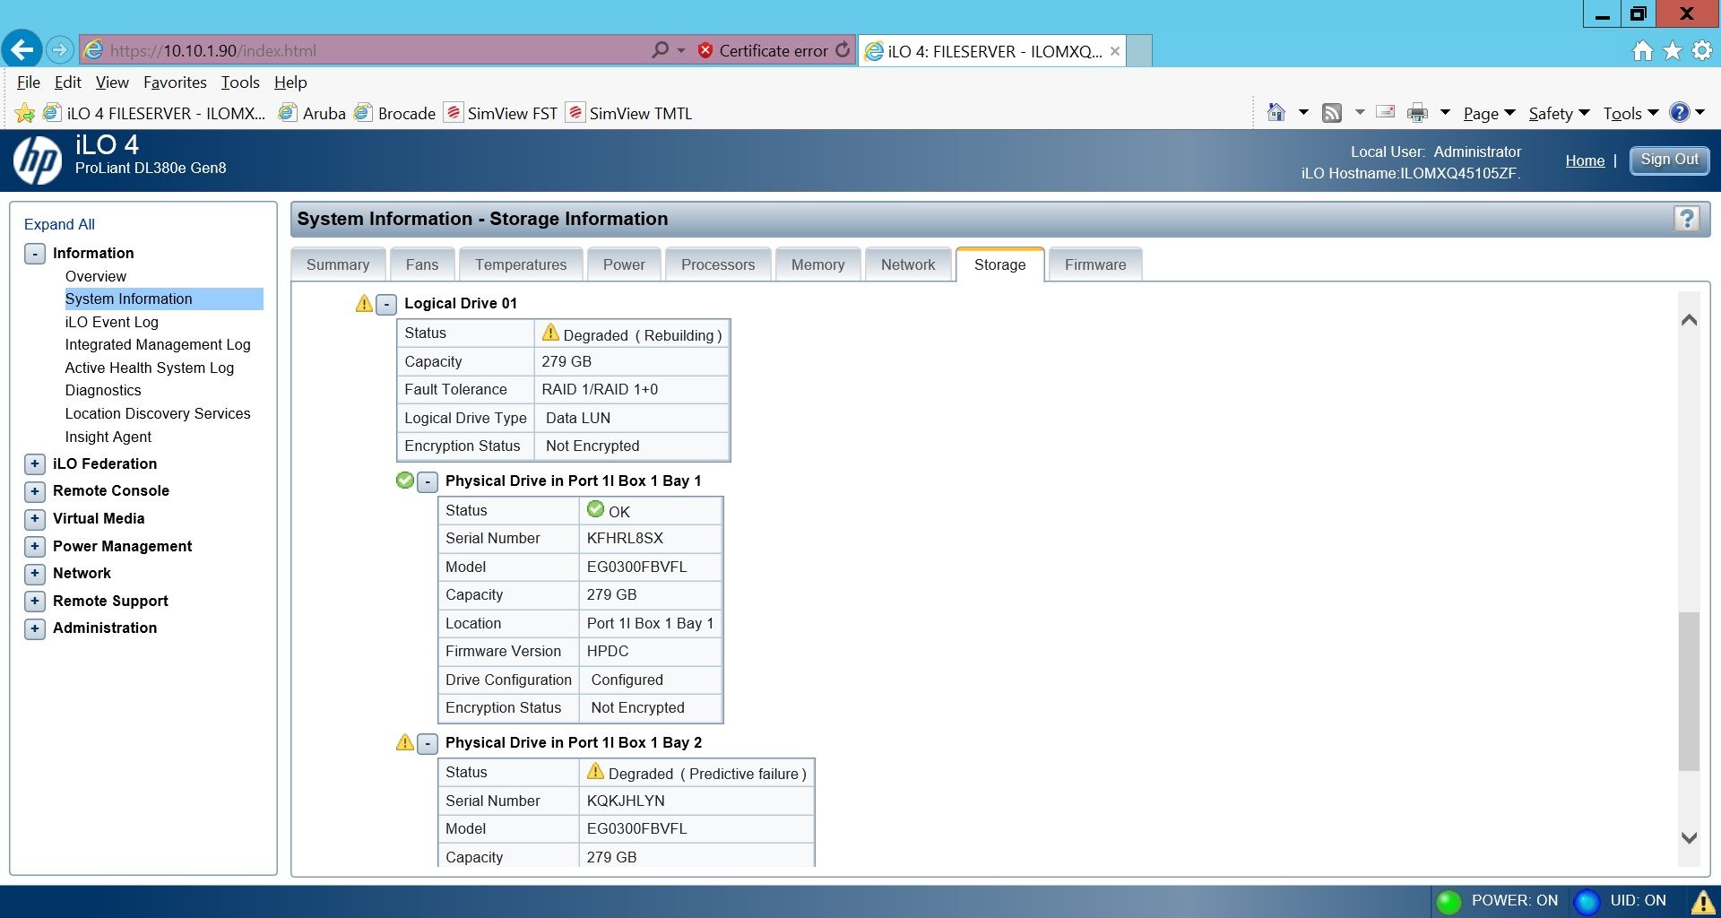Click the Read Mail icon in the command bar

[1386, 112]
